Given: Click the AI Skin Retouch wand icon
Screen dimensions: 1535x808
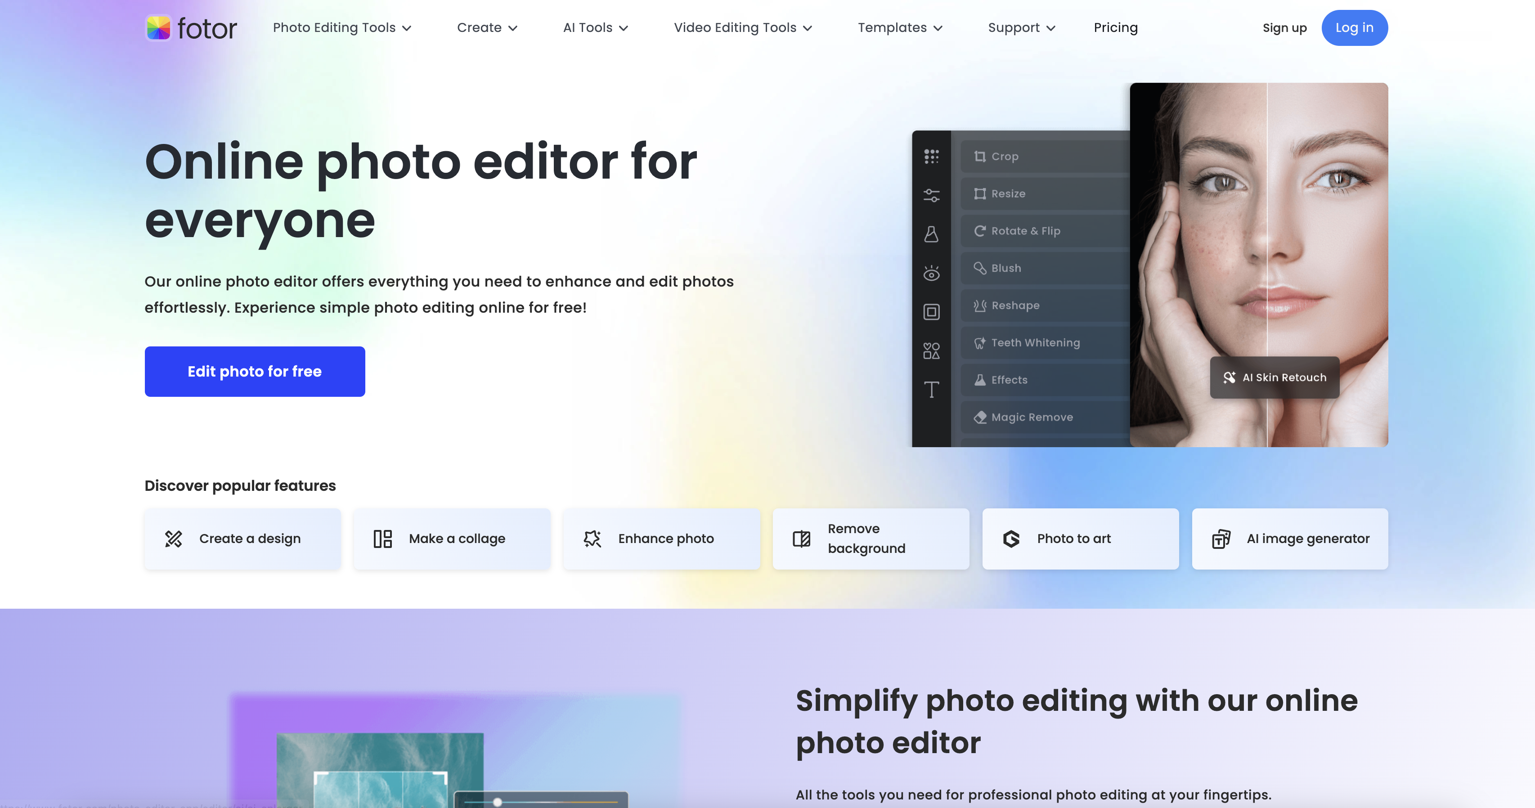Looking at the screenshot, I should [1230, 377].
